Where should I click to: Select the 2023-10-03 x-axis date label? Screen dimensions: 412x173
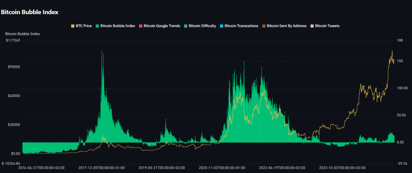click(x=342, y=168)
